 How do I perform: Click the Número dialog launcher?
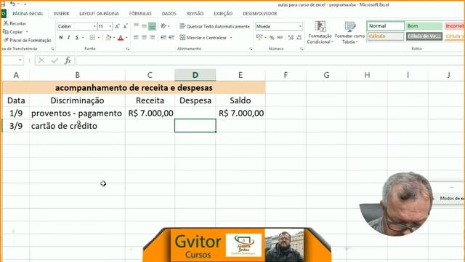coord(302,49)
